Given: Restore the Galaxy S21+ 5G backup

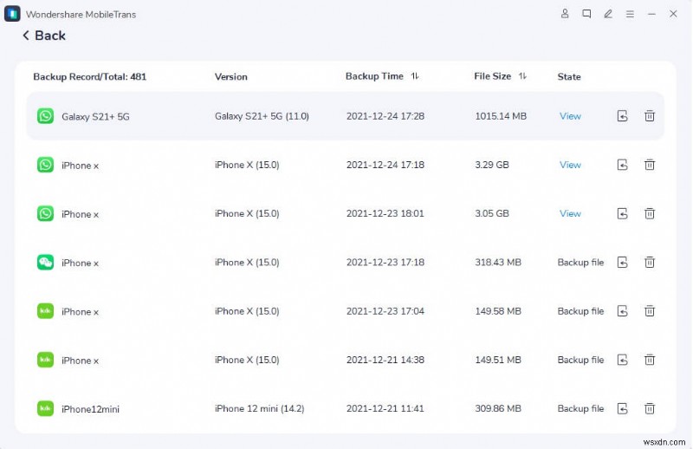Looking at the screenshot, I should pos(622,116).
